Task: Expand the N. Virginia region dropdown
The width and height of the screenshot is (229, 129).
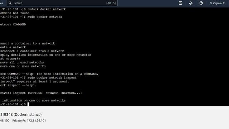Action: pos(217,3)
